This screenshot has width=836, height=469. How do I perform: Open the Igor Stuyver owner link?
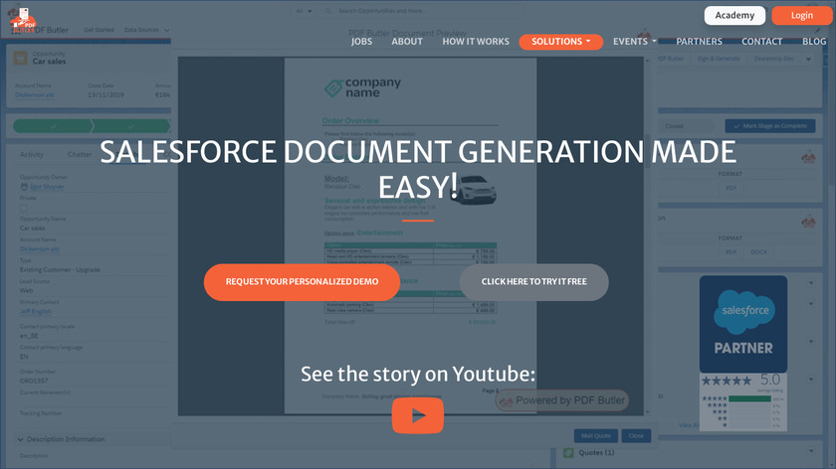click(47, 187)
